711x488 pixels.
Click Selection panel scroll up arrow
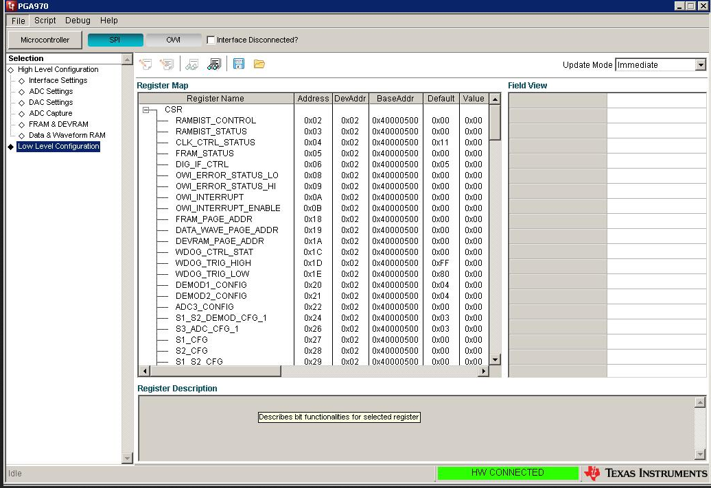127,59
